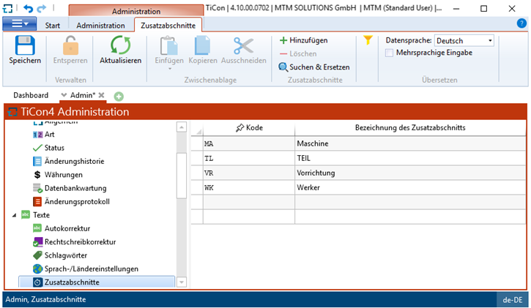
Task: Open the Dashboard document tab
Action: tap(31, 95)
